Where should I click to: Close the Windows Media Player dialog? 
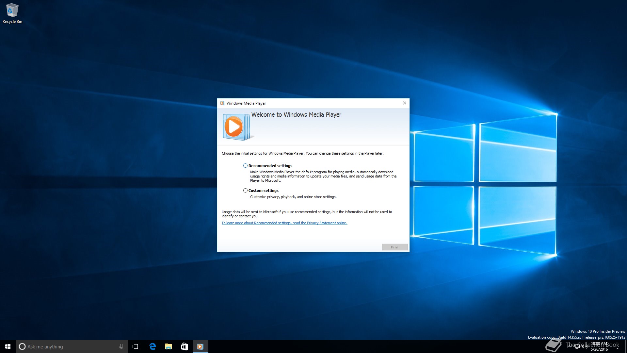click(404, 103)
